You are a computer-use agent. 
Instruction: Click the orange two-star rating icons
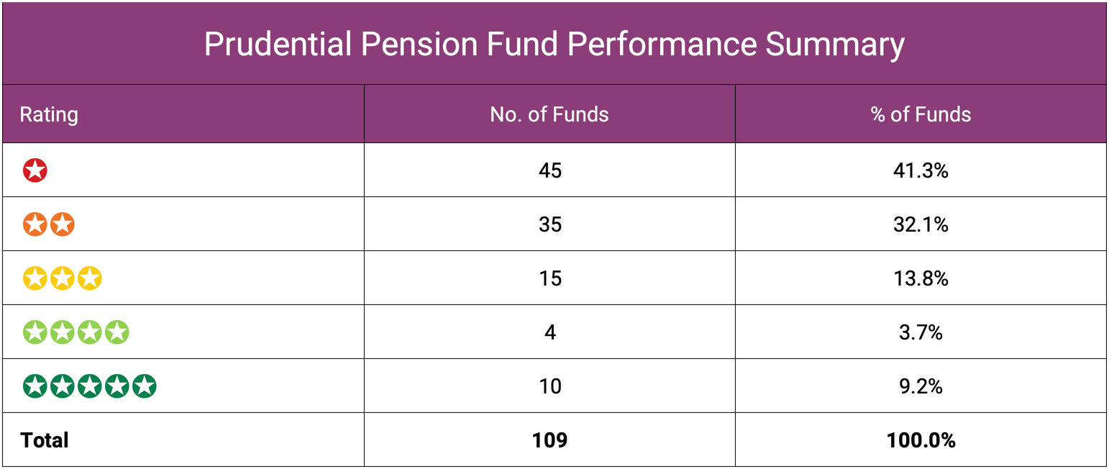click(x=49, y=224)
